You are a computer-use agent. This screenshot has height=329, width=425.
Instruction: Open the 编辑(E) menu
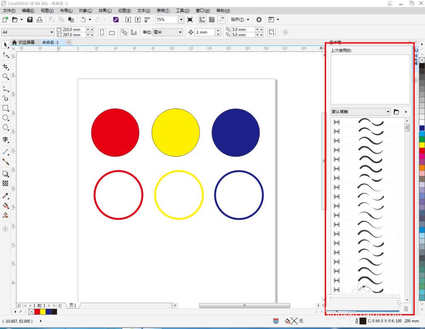pos(28,10)
